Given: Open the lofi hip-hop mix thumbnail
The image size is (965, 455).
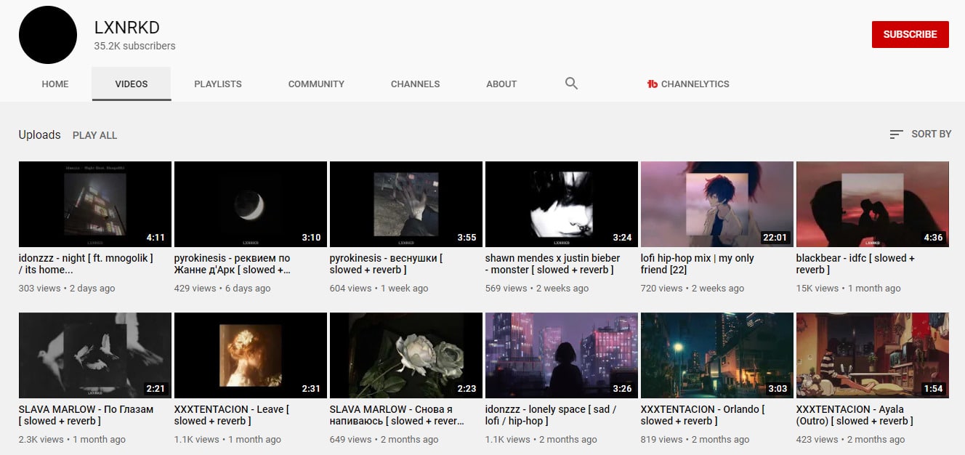Looking at the screenshot, I should click(x=717, y=204).
